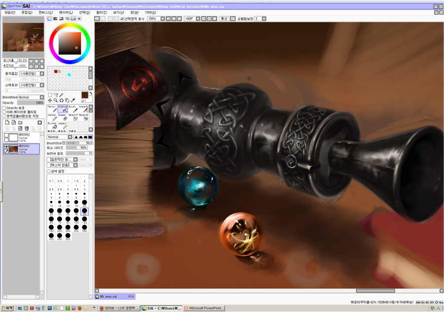Select the lasso tool
Screen dimensions: 444x312
(55, 95)
